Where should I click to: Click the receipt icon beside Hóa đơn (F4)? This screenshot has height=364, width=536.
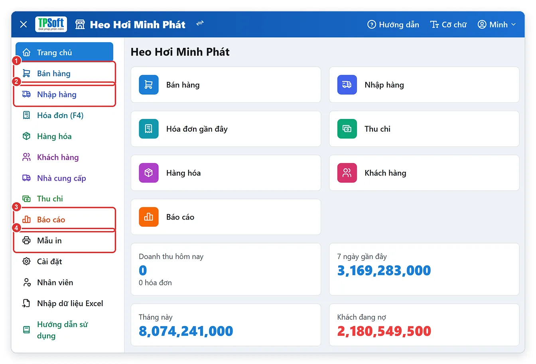tap(26, 115)
